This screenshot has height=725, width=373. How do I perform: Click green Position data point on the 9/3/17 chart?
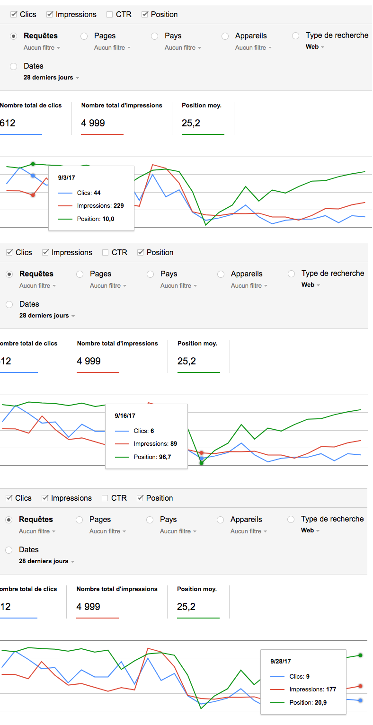pos(33,164)
